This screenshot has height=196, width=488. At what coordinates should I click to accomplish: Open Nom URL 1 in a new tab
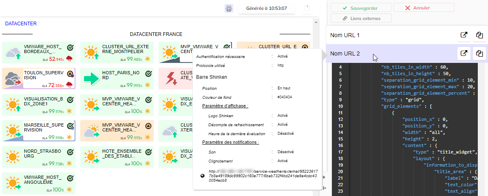(464, 35)
